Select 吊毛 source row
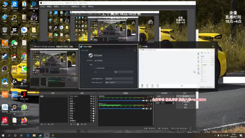 pos(82,116)
